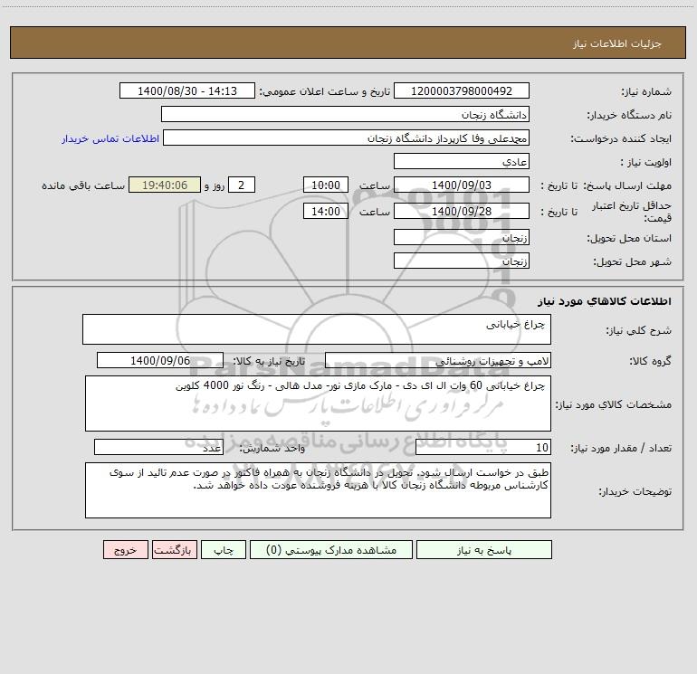The image size is (697, 674).
Task: Click the requester field محمدعلی وفا
Action: click(x=347, y=138)
